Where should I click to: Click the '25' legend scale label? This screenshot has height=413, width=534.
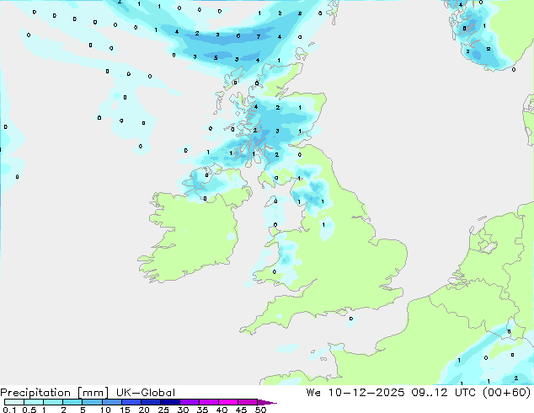pyautogui.click(x=163, y=410)
